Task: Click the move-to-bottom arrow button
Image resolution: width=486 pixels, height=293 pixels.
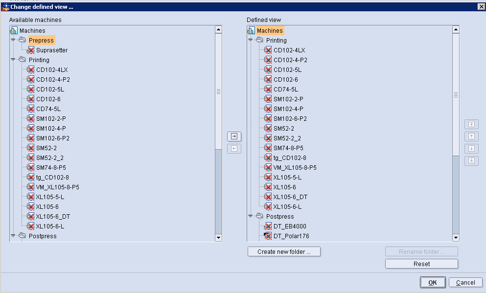Action: click(471, 160)
